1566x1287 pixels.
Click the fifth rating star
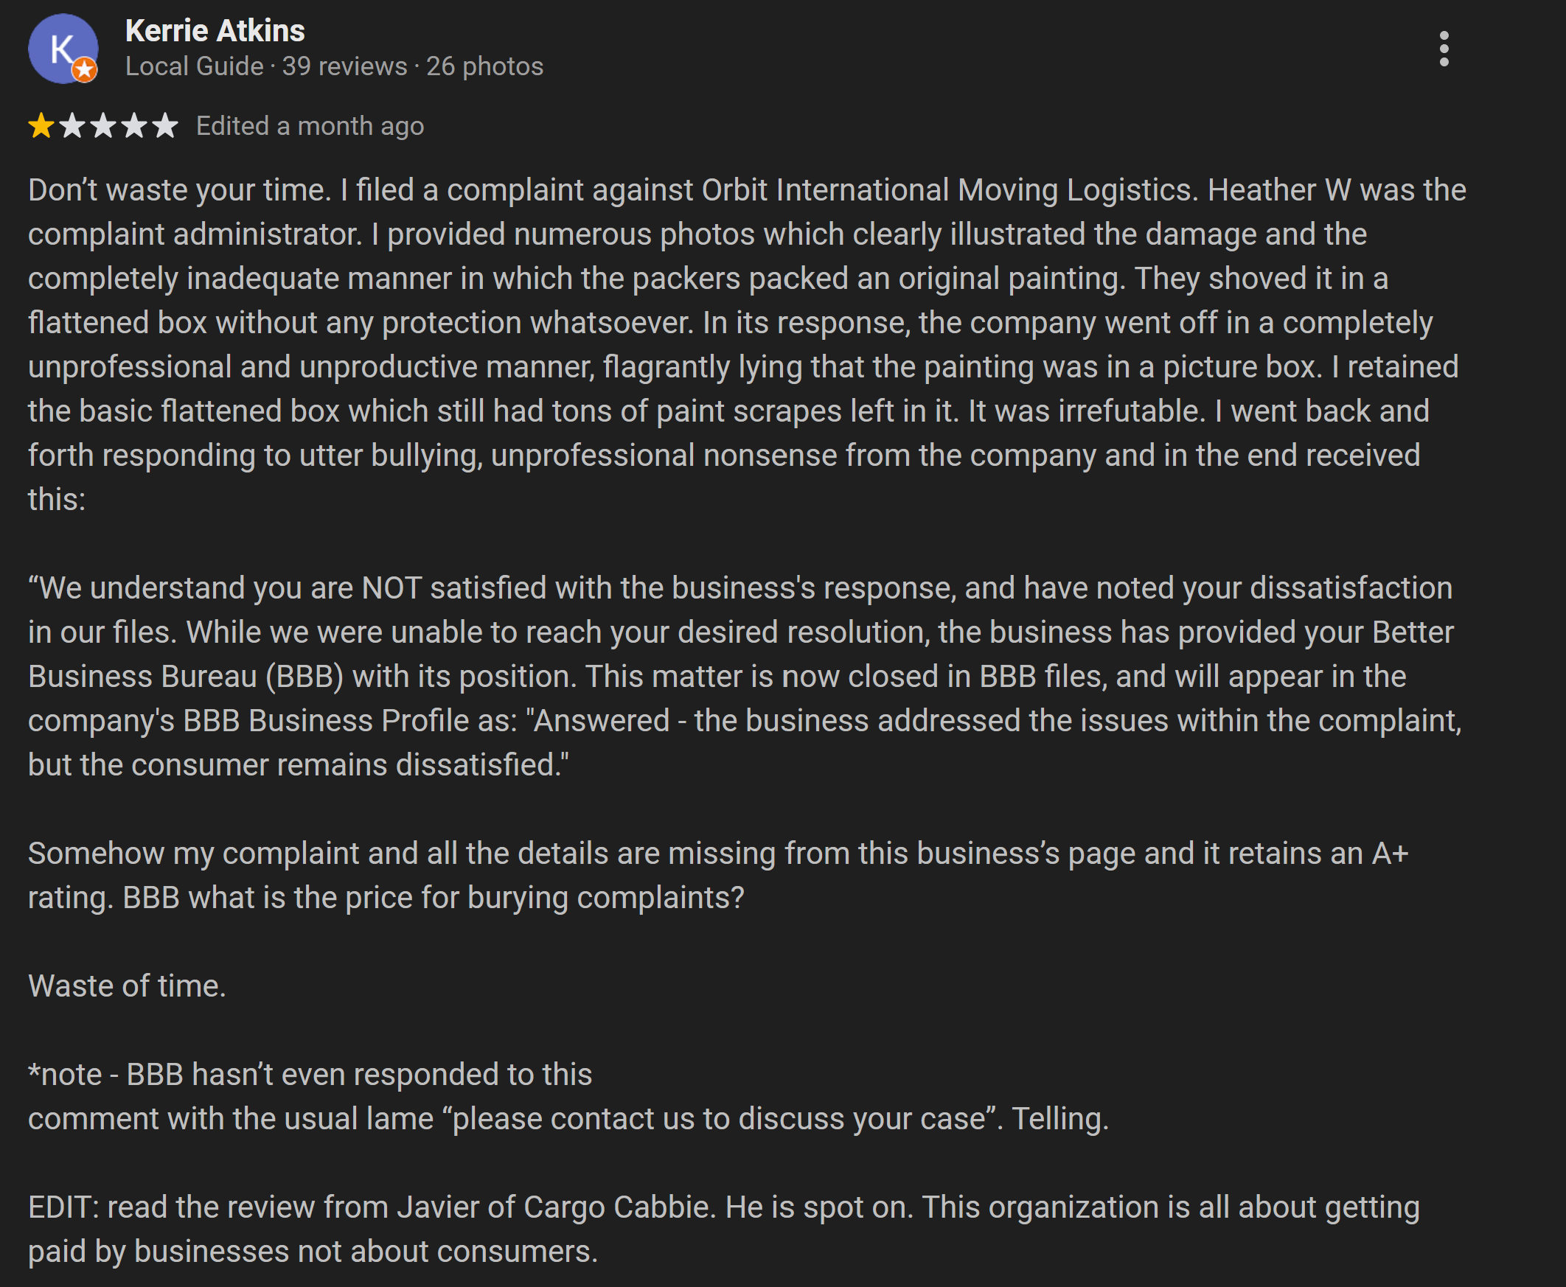164,126
